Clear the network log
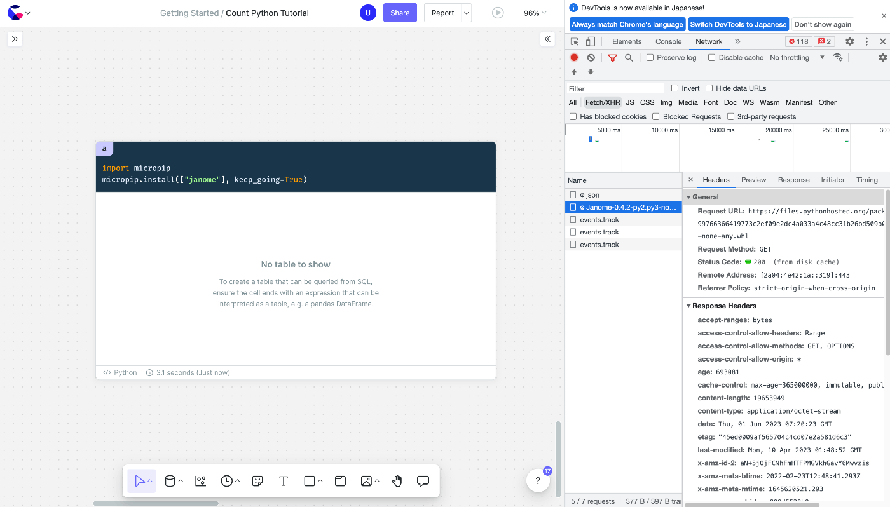 point(591,57)
